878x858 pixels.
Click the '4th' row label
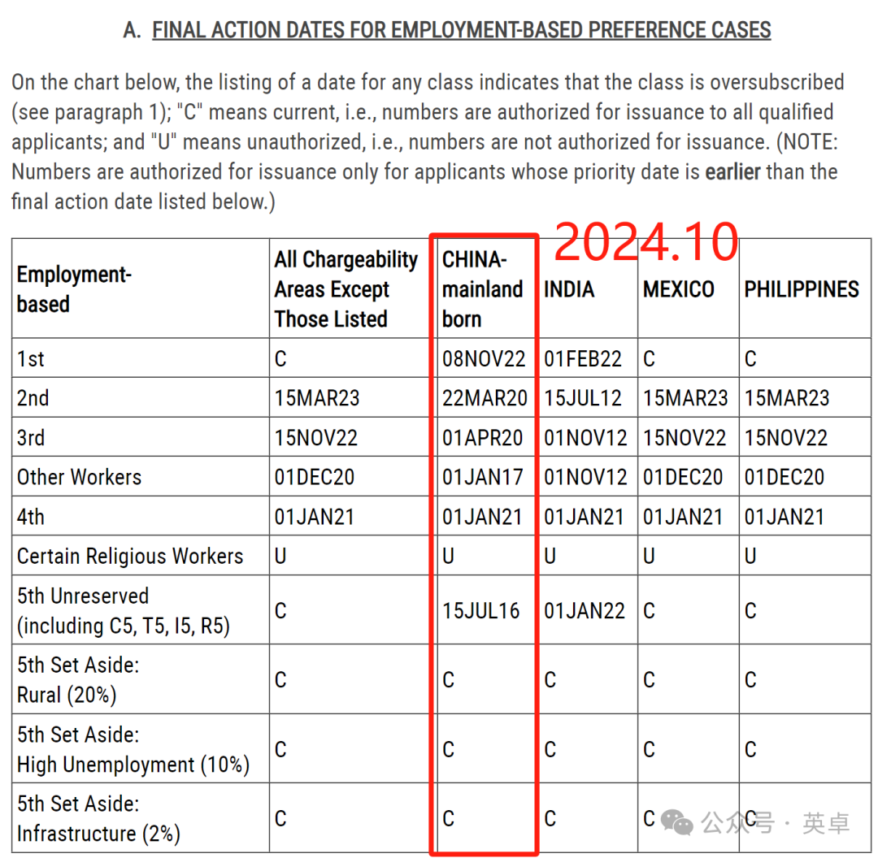[x=30, y=517]
